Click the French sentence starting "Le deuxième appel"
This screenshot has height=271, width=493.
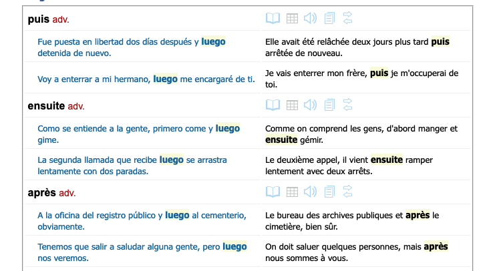coord(359,166)
